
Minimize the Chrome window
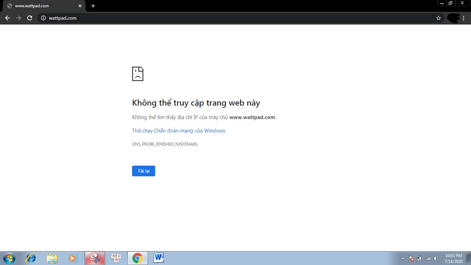(x=442, y=3)
